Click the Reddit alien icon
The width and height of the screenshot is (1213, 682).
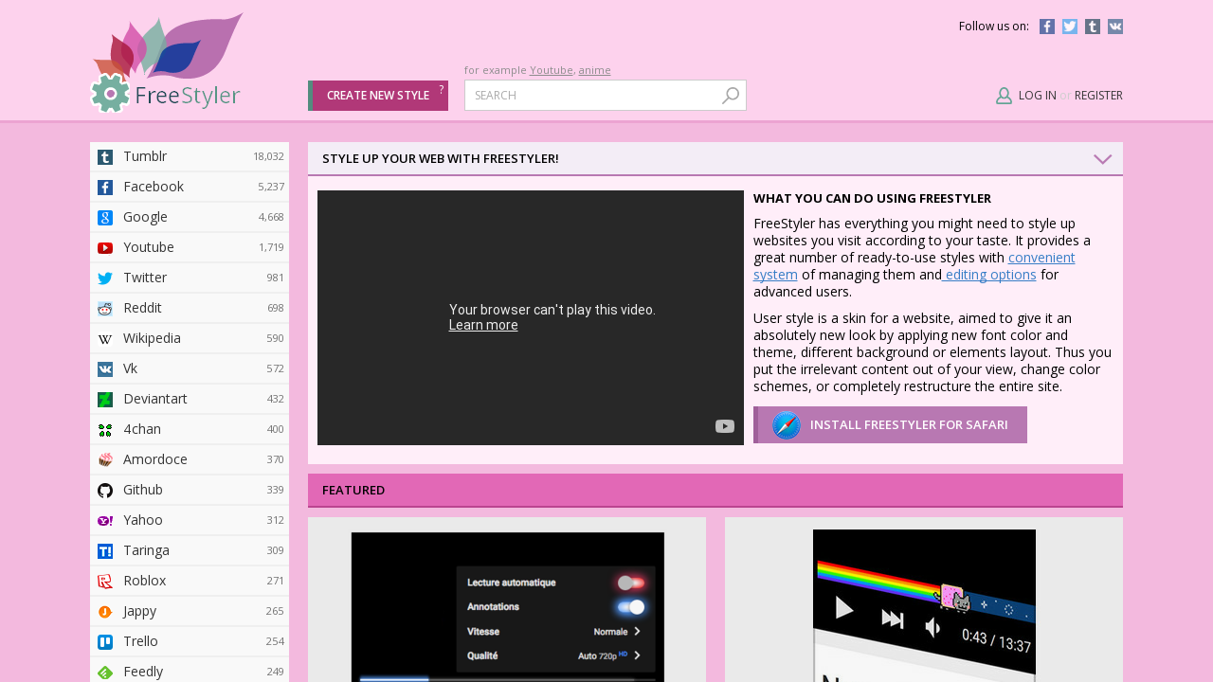pos(105,309)
